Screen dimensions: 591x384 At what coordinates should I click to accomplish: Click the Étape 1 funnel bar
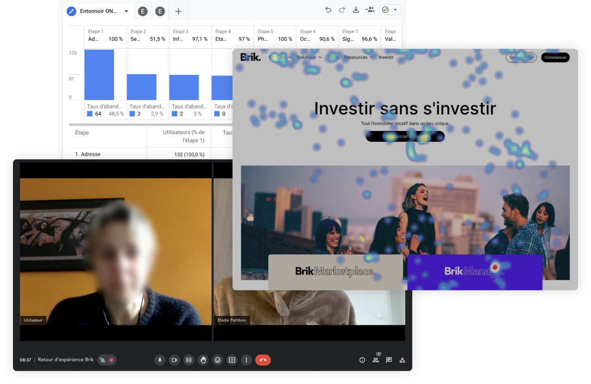tap(99, 75)
